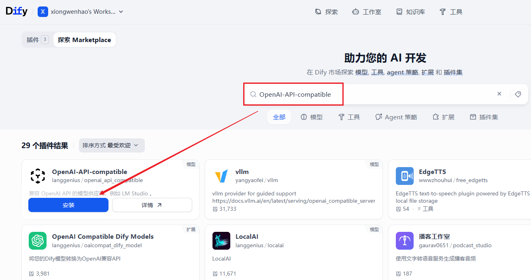Screen dimensions: 531x280
Task: Click the agent 策略 link in subtitle
Action: pos(402,72)
